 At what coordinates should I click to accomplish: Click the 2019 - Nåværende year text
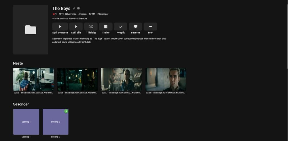pyautogui.click(x=68, y=14)
